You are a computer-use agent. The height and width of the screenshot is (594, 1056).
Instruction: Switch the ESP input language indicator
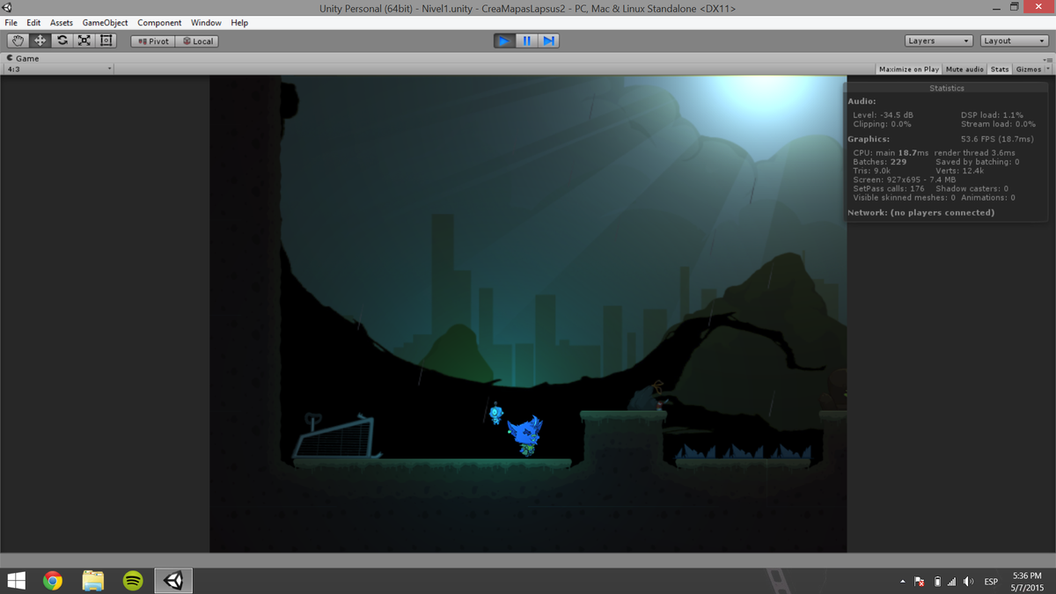pyautogui.click(x=991, y=582)
